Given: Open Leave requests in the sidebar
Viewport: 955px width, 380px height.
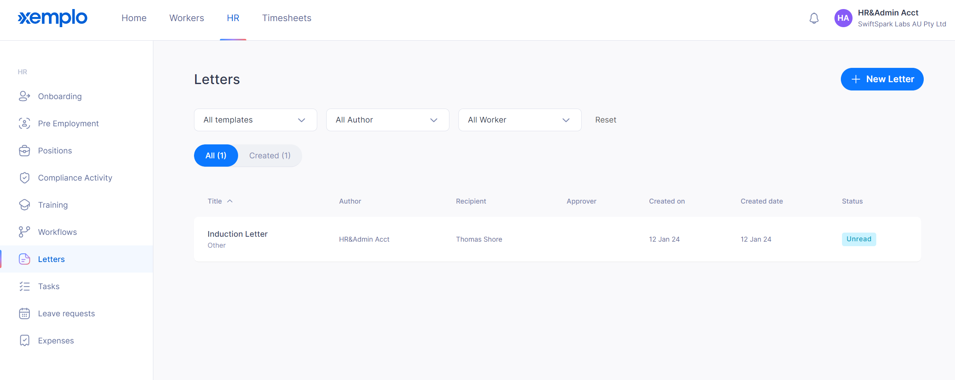Looking at the screenshot, I should point(76,313).
